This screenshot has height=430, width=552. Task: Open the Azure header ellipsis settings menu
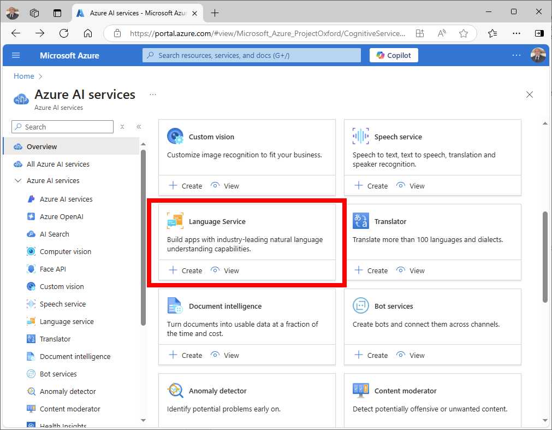pos(517,55)
